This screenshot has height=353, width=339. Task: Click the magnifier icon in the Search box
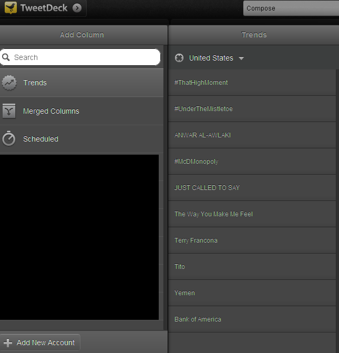click(x=6, y=57)
